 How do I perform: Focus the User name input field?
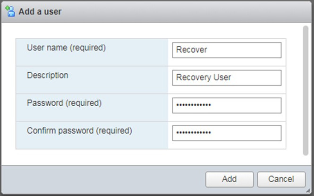coord(227,50)
